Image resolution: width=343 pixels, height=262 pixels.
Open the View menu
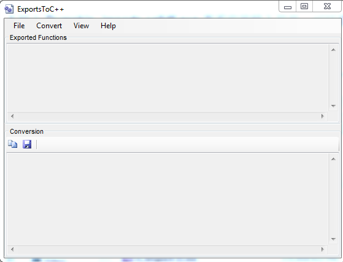[81, 26]
